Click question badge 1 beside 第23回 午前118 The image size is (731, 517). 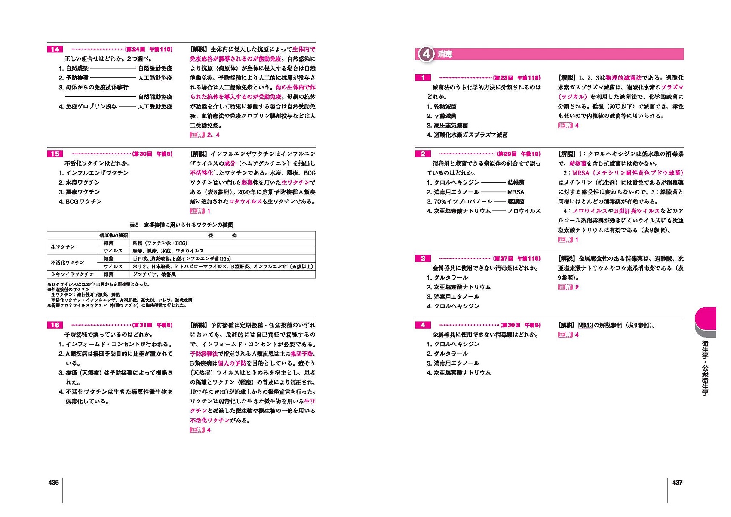tap(423, 77)
